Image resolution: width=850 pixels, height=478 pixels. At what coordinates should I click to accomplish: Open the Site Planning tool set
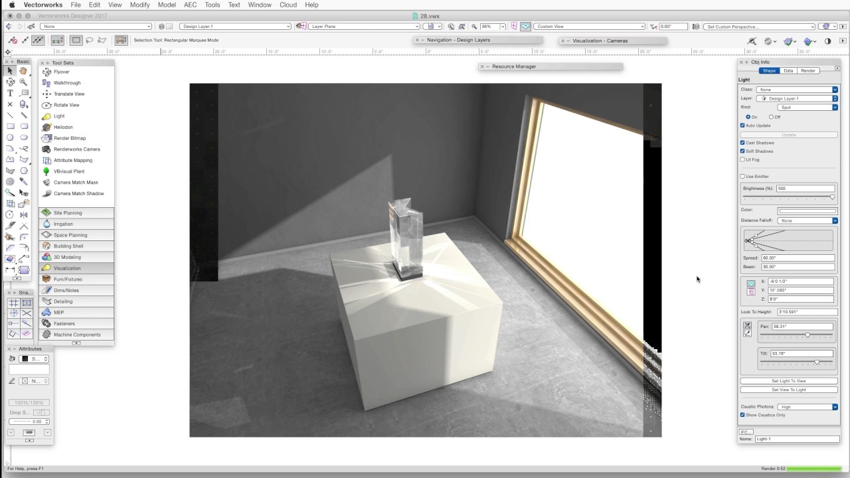76,213
